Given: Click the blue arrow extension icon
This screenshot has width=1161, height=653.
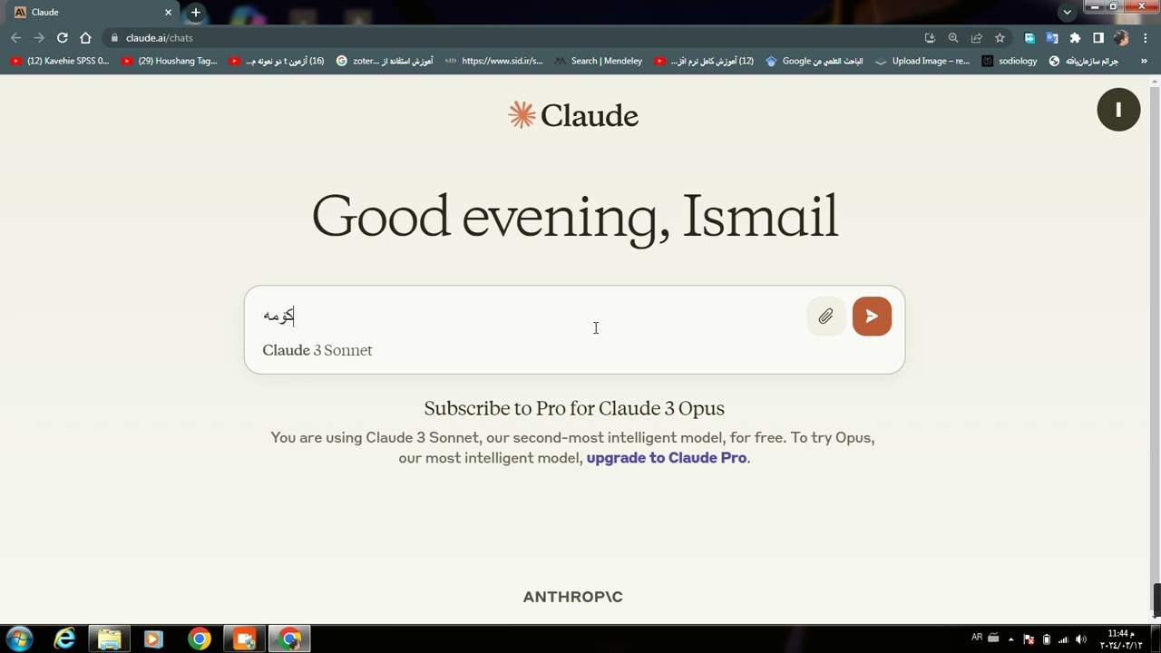Looking at the screenshot, I should pos(1029,38).
